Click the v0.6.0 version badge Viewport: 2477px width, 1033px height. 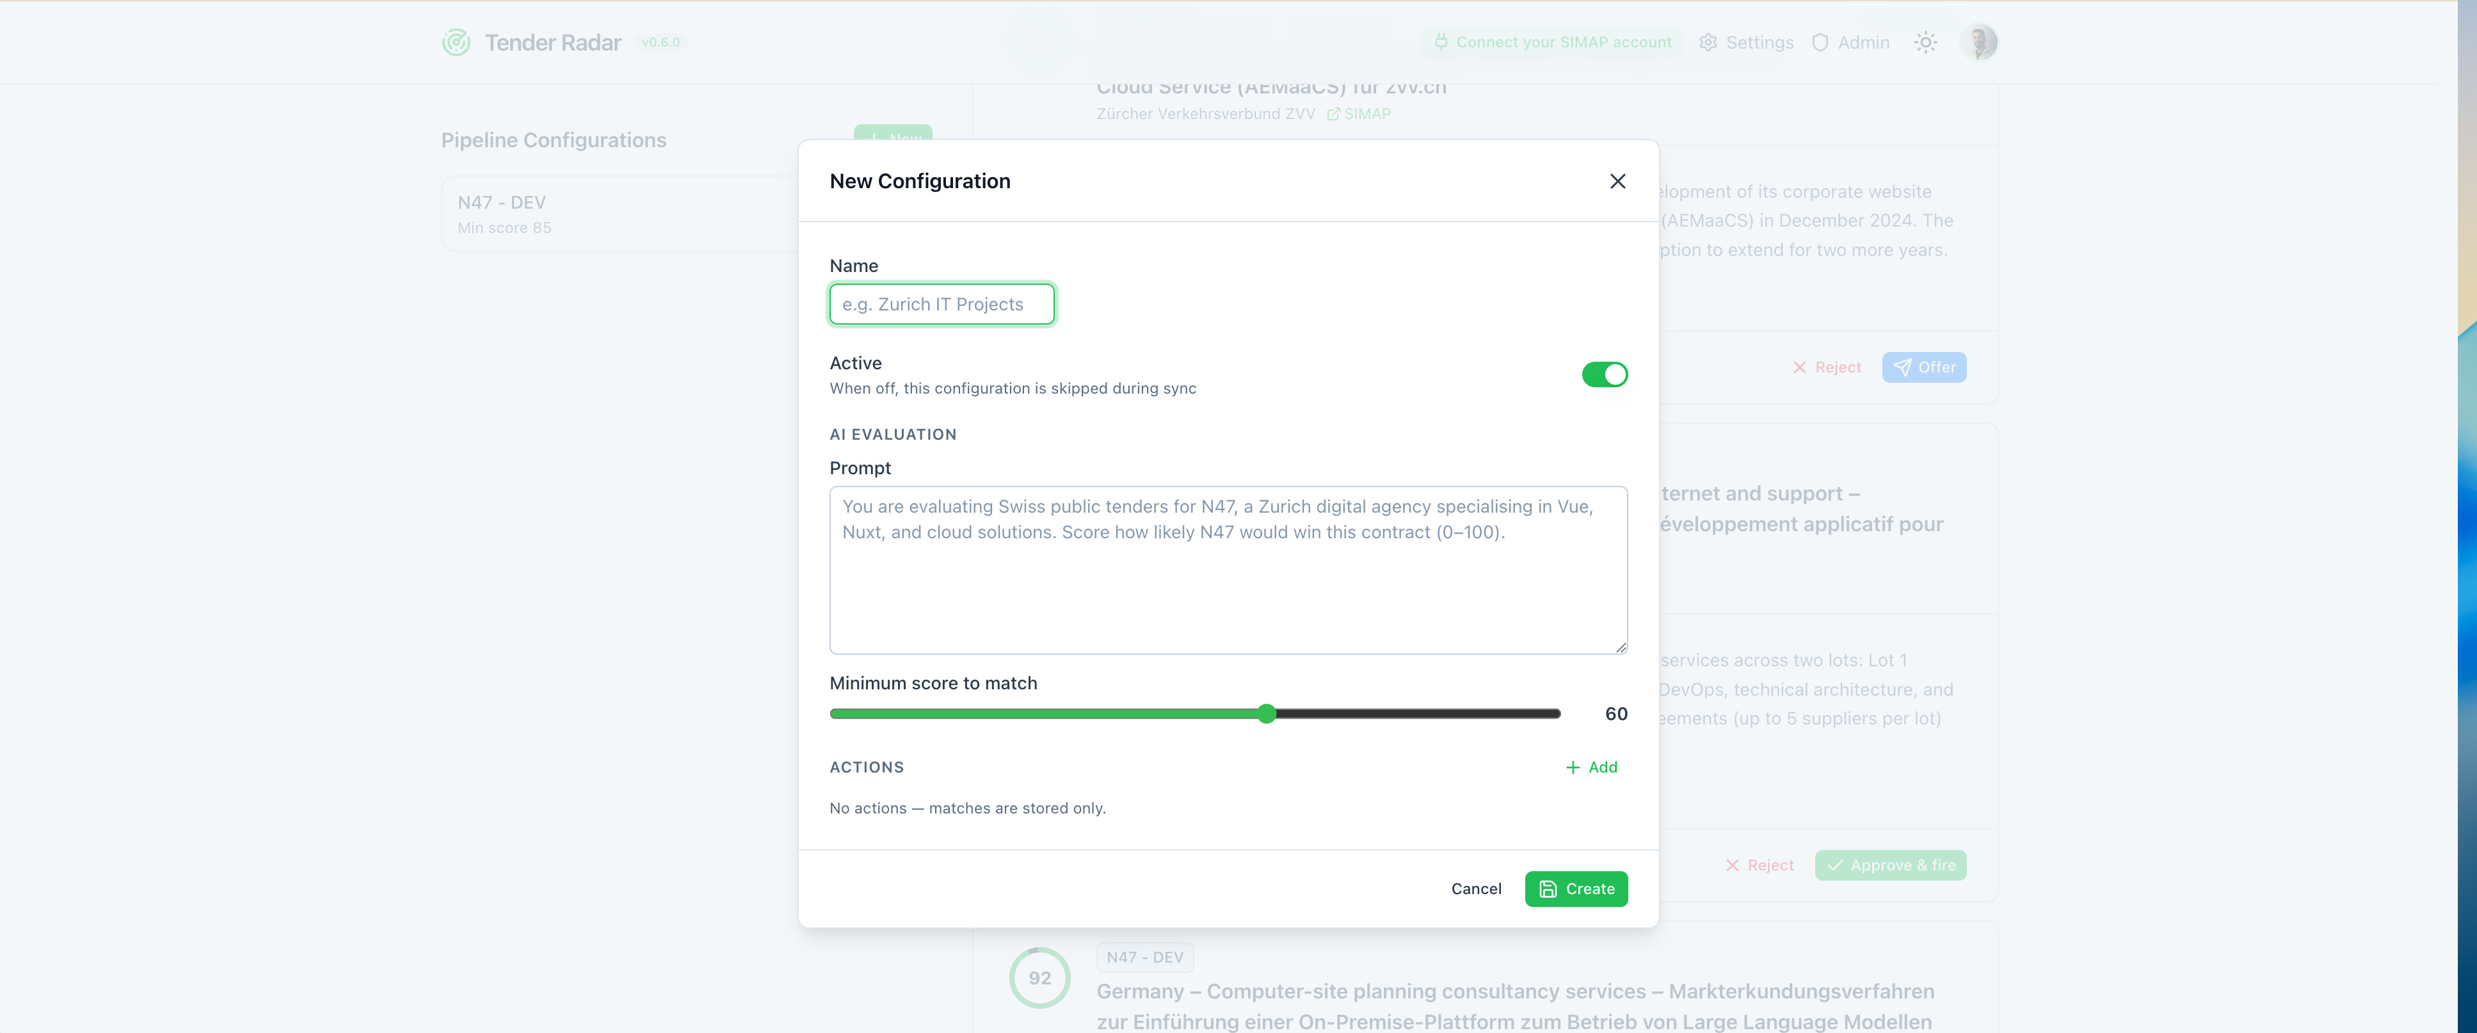click(661, 42)
